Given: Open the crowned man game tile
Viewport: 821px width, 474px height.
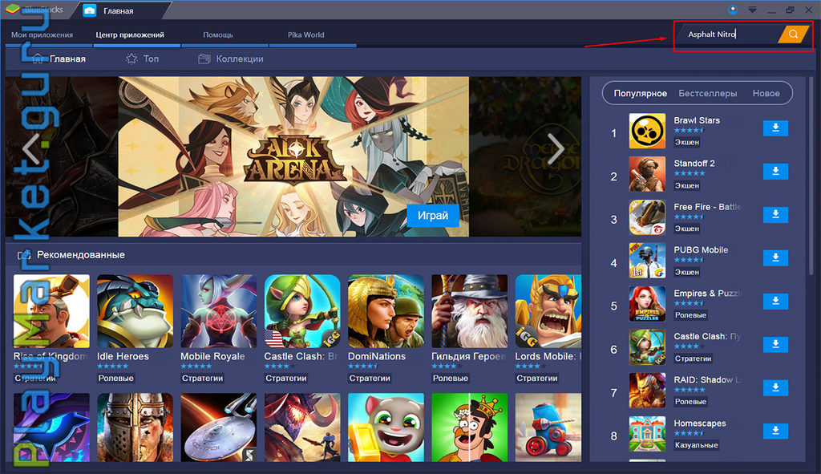Looking at the screenshot, I should click(470, 427).
